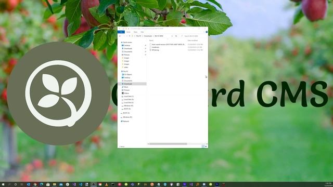This screenshot has width=333, height=187.
Task: Open Pictures under This PC
Action: point(126,90)
